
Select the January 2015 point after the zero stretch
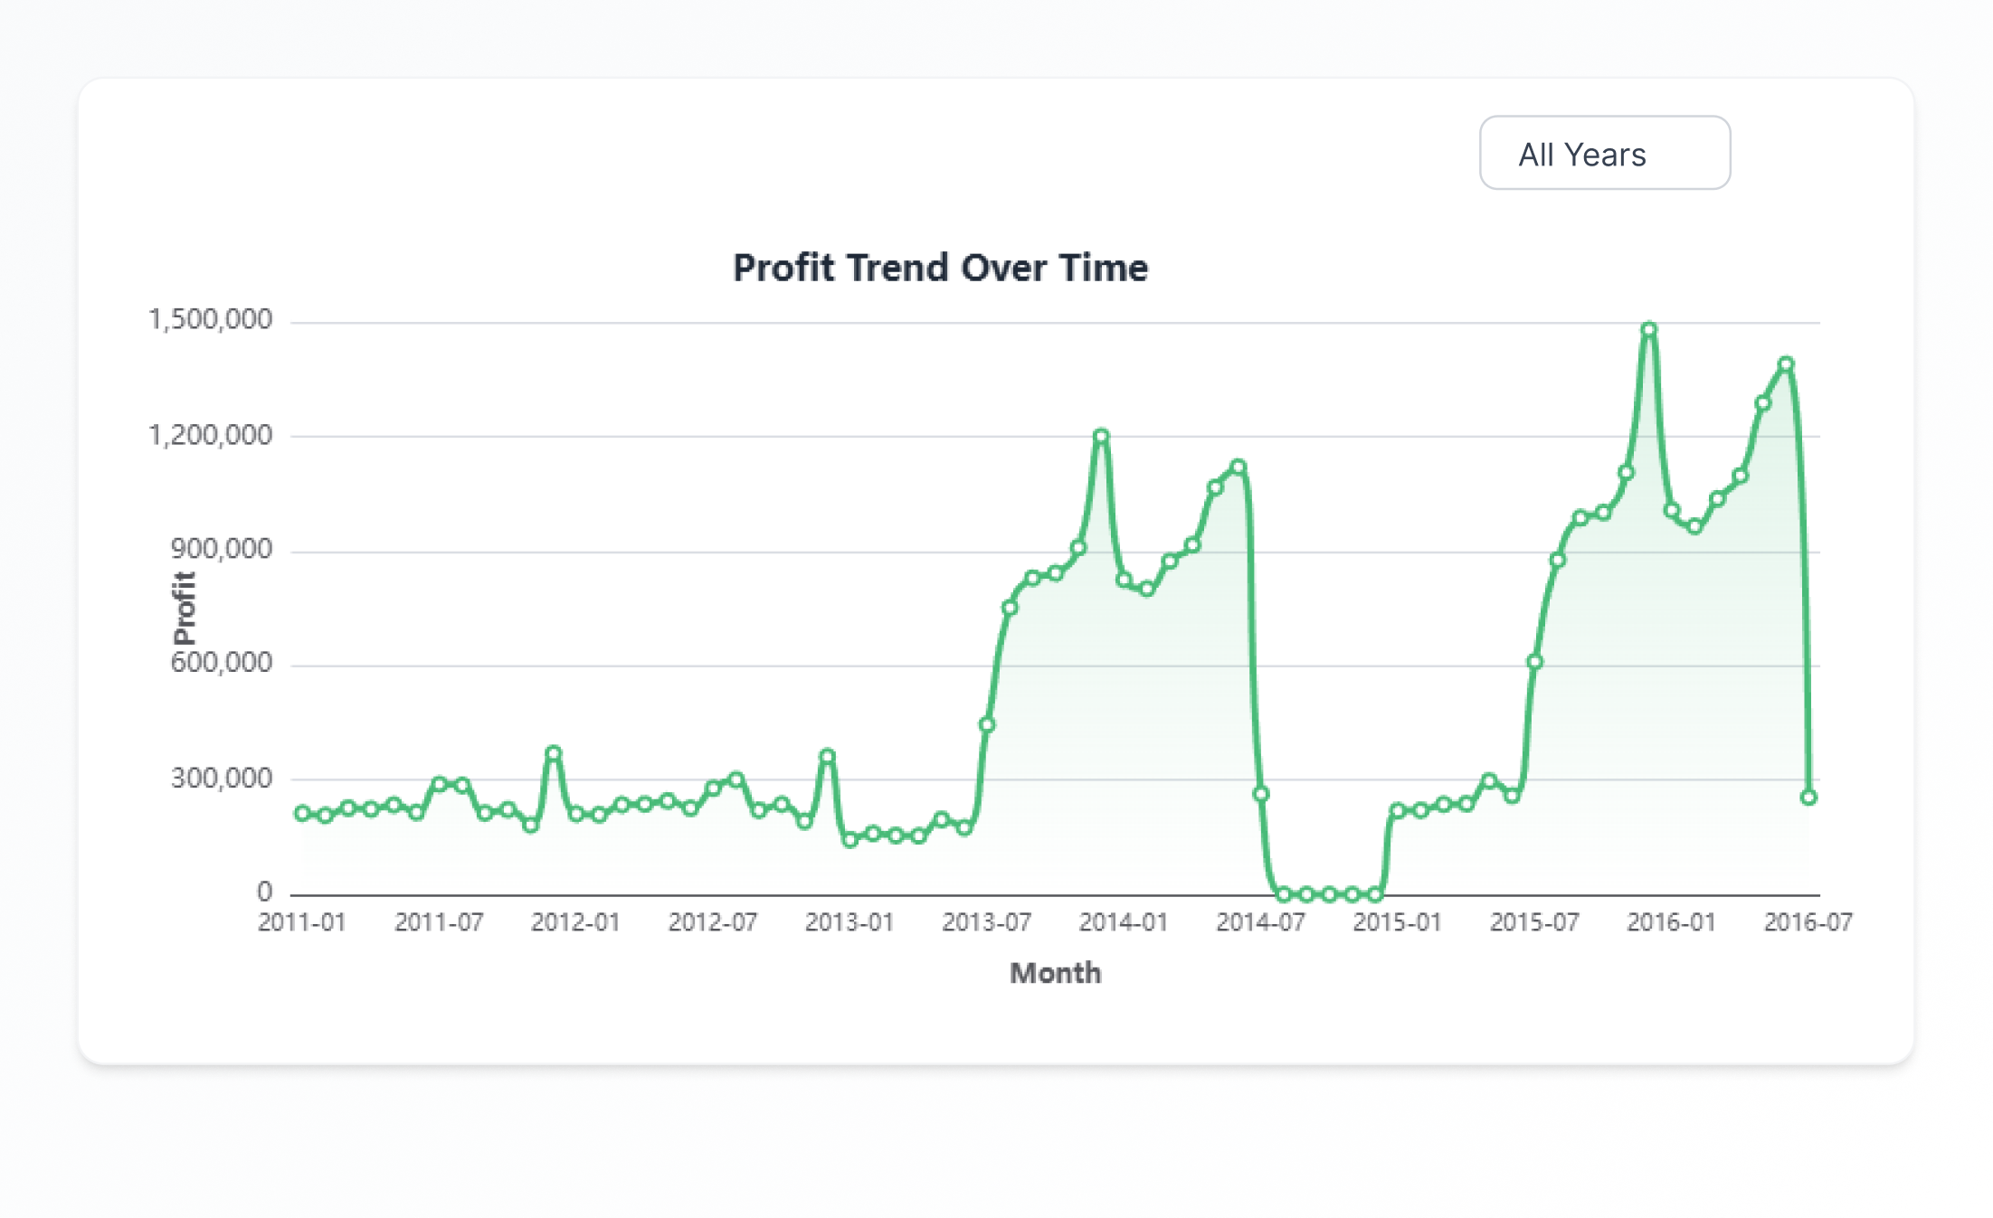coord(1397,810)
